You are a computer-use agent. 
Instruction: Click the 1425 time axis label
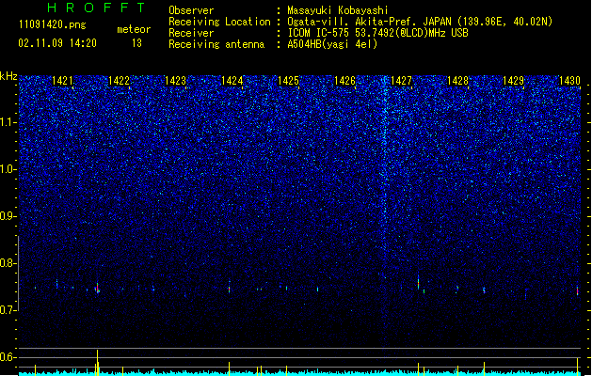click(288, 81)
